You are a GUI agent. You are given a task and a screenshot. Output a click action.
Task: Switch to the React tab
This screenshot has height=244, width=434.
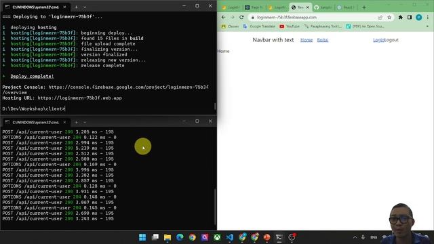(346, 7)
